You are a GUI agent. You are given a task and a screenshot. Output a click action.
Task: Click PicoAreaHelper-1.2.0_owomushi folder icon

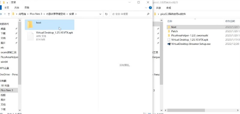point(169,35)
